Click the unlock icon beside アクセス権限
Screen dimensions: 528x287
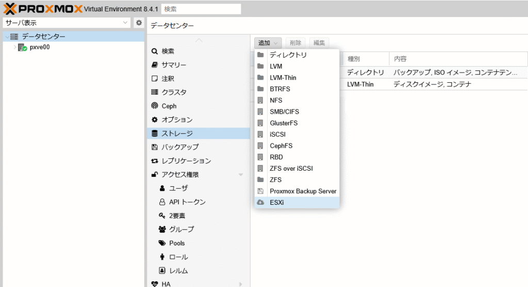point(155,174)
